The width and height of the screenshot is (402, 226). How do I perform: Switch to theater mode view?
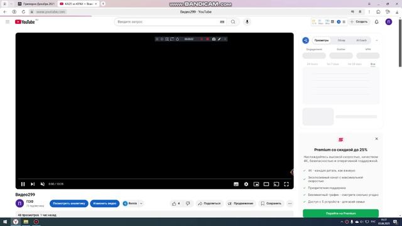point(266,184)
